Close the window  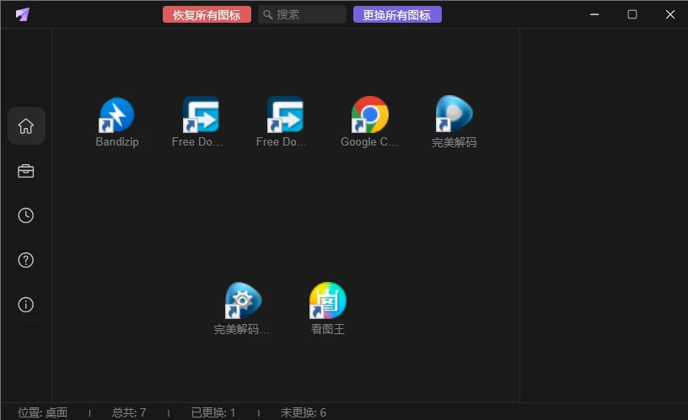(670, 14)
